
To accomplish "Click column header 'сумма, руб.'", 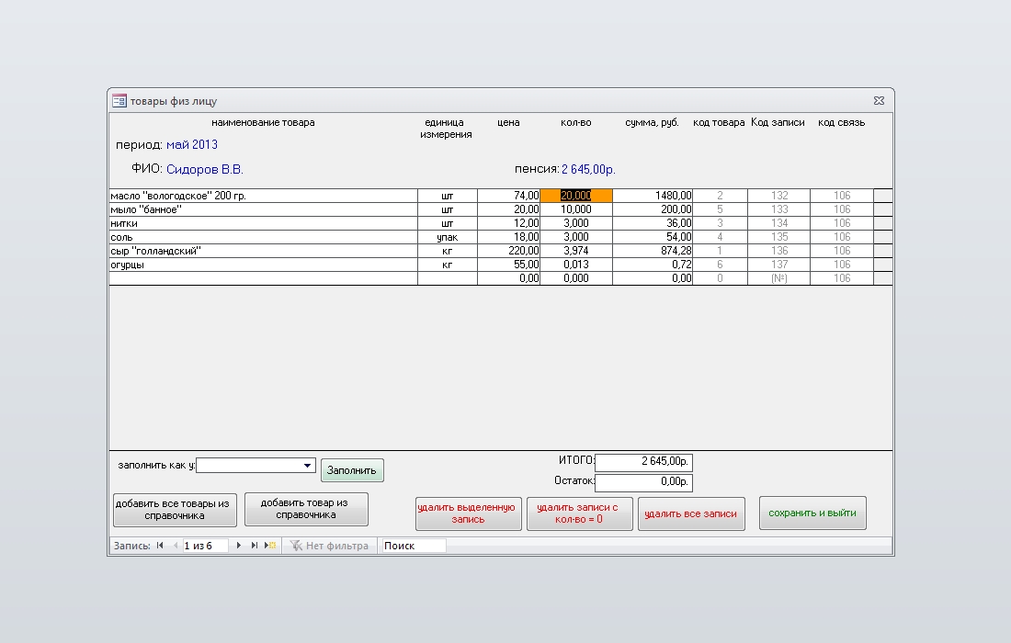I will tap(652, 122).
